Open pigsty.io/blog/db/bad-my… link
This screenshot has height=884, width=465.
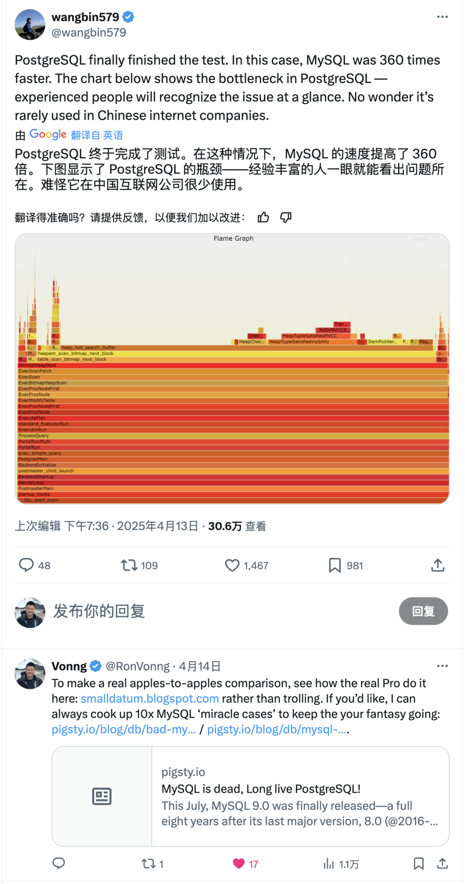point(124,729)
